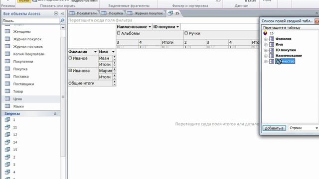The image size is (319, 179).
Task: Click query 12 icon under Запросы
Action: click(7, 135)
